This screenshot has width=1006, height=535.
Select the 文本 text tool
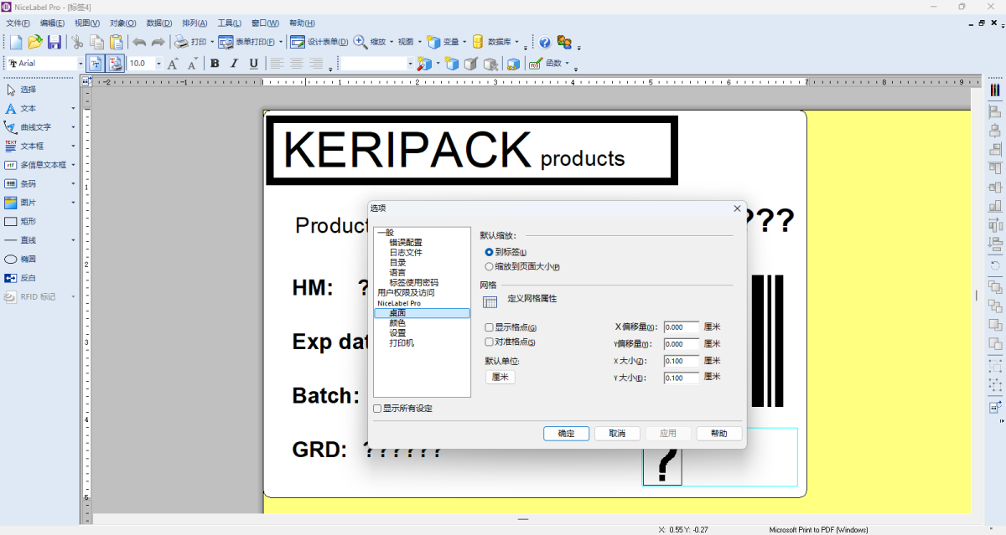[18, 109]
